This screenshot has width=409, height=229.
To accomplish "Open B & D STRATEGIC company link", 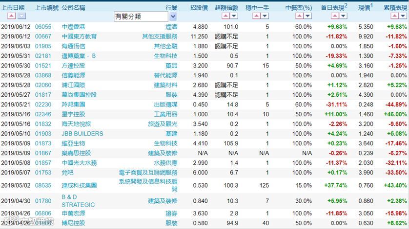I will 78,201.
